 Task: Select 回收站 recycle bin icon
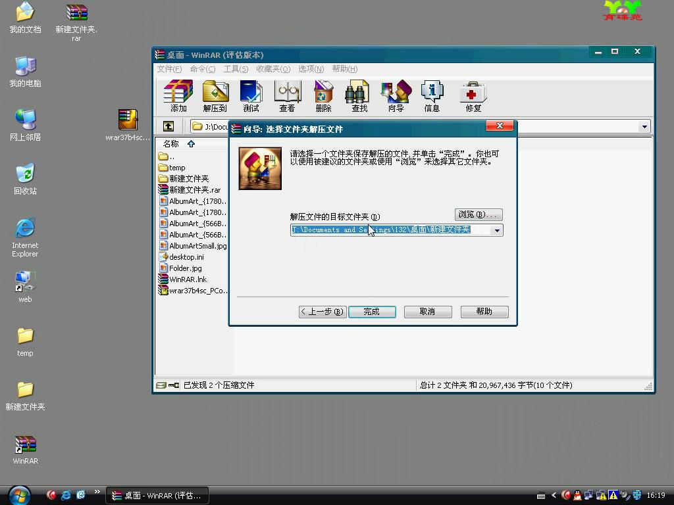tap(26, 180)
